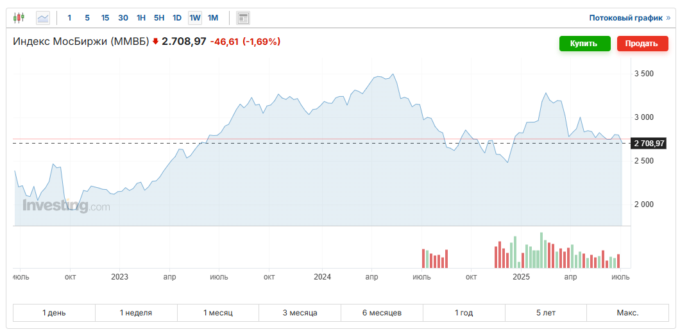Image resolution: width=680 pixels, height=334 pixels.
Task: Select the 1D interval
Action: pos(177,18)
